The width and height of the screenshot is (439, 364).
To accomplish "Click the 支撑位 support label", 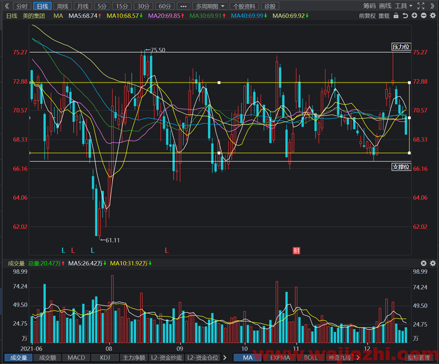I will coord(401,167).
